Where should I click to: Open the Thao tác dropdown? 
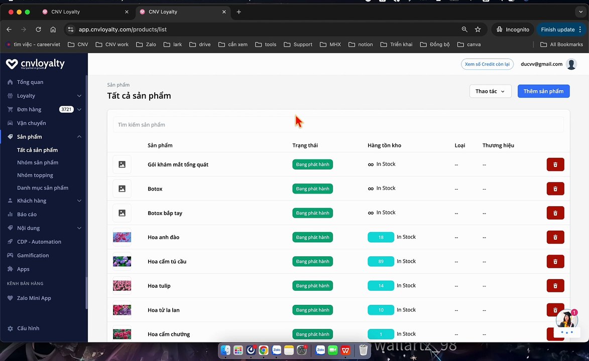tap(490, 91)
